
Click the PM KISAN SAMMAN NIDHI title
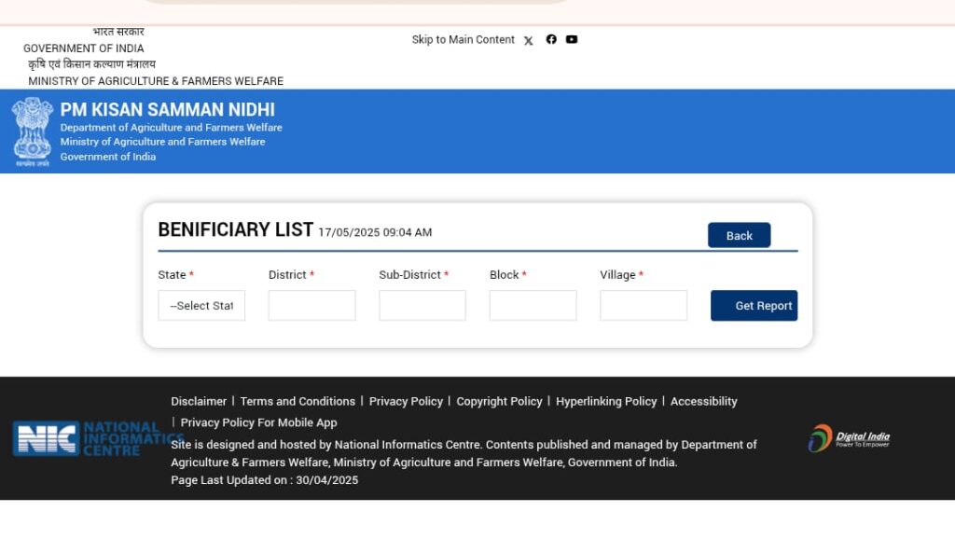click(168, 110)
